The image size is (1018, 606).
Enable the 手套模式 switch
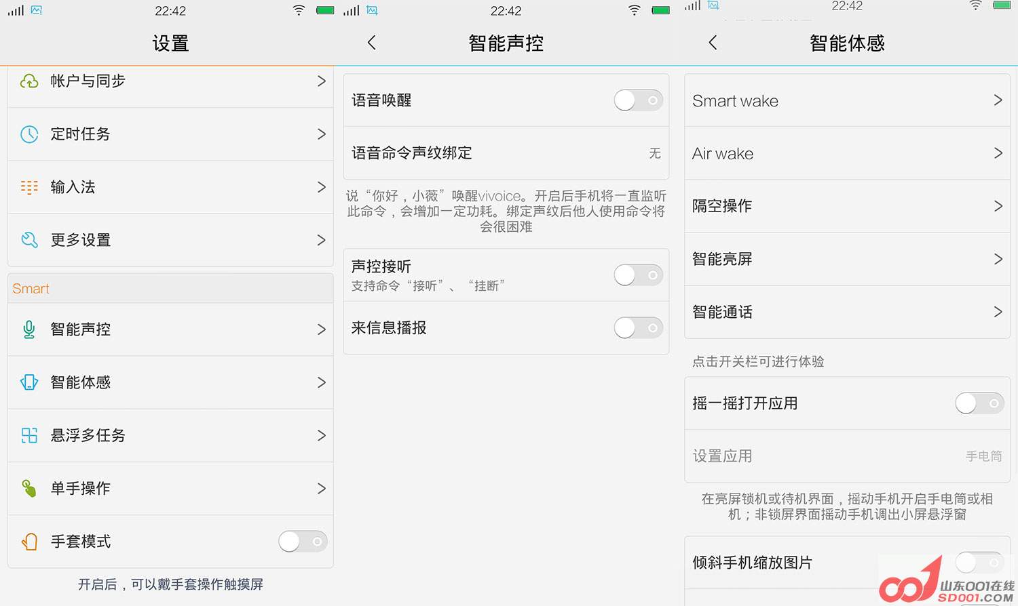tap(303, 542)
